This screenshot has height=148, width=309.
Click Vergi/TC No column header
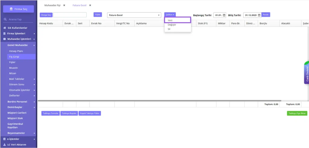click(124, 23)
